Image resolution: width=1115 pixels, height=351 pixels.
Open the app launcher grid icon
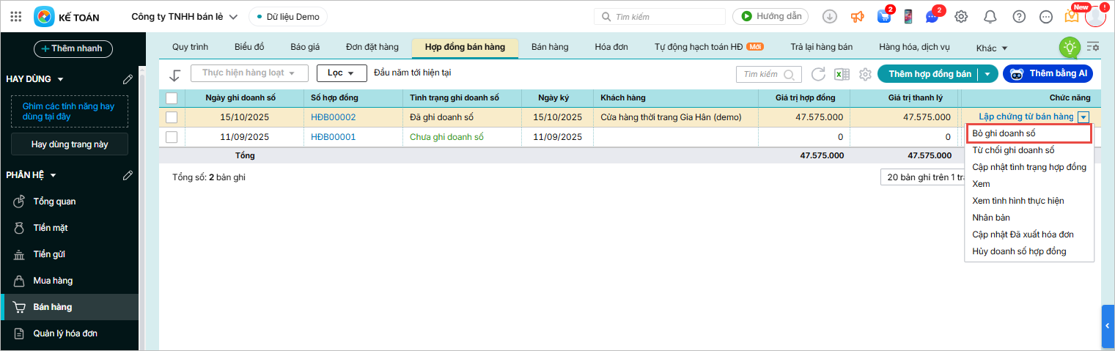(x=16, y=16)
